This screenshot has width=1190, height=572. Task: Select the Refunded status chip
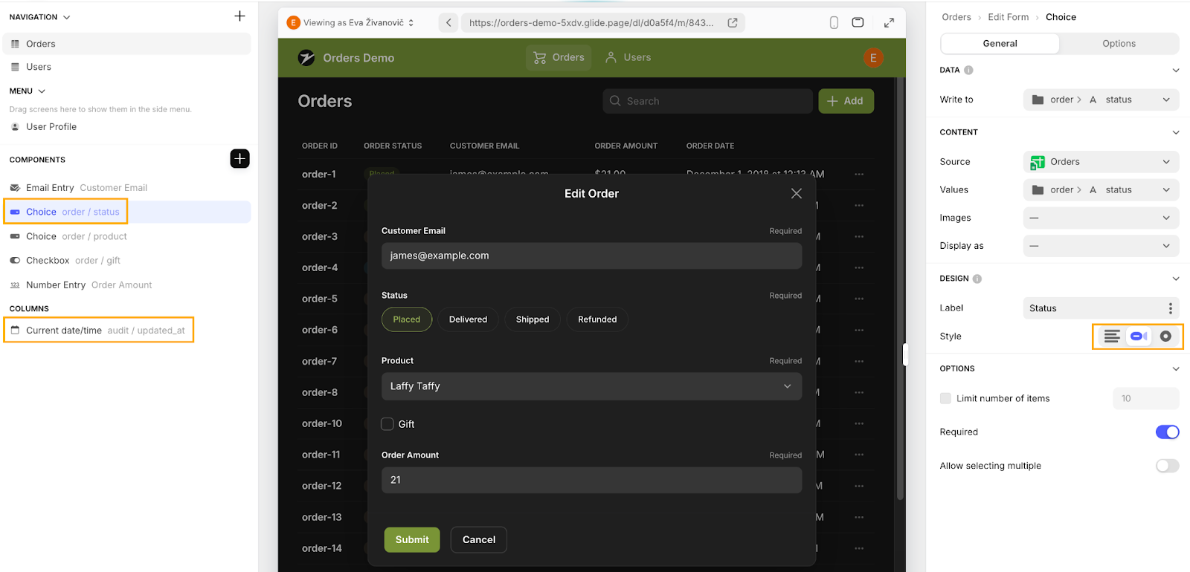[597, 319]
